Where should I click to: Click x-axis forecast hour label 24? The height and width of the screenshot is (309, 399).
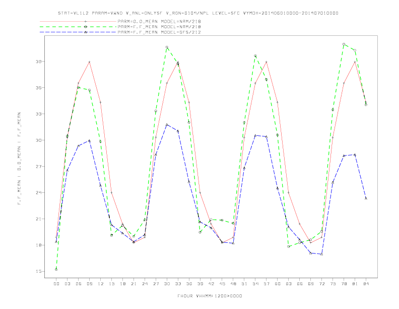coord(145,284)
